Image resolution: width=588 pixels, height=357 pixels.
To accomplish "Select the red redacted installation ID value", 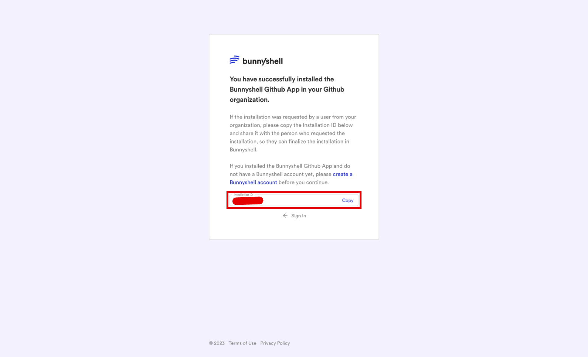I will tap(248, 201).
